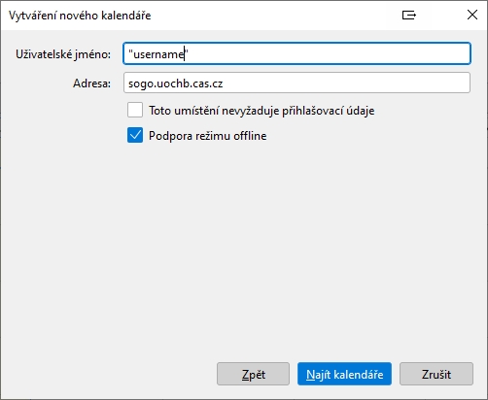Enable the no-credentials-required checkbox
The width and height of the screenshot is (488, 400).
135,110
